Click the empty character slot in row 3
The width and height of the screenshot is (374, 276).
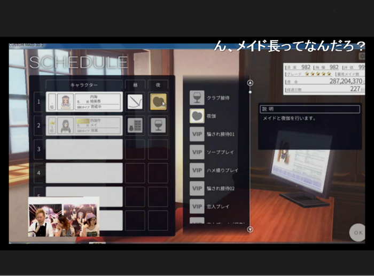(84, 149)
